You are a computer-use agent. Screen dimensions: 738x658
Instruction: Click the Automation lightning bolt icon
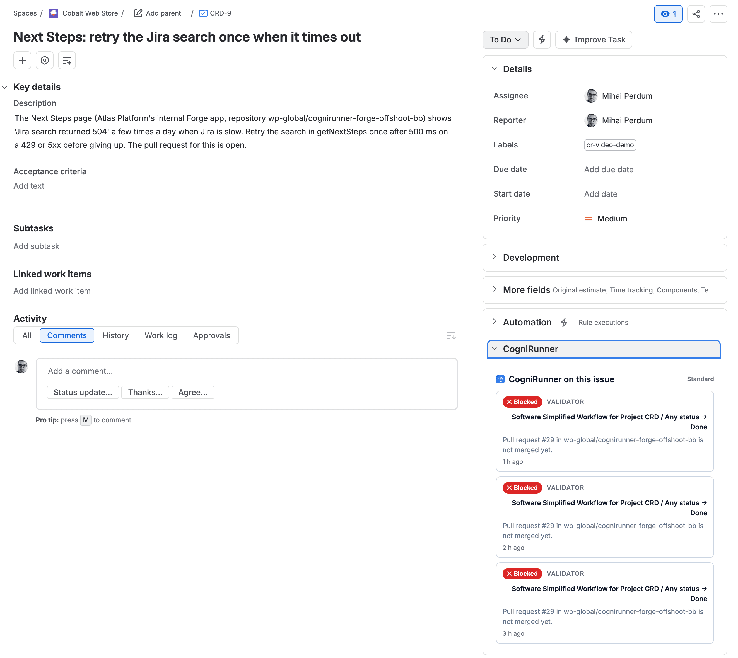click(564, 323)
